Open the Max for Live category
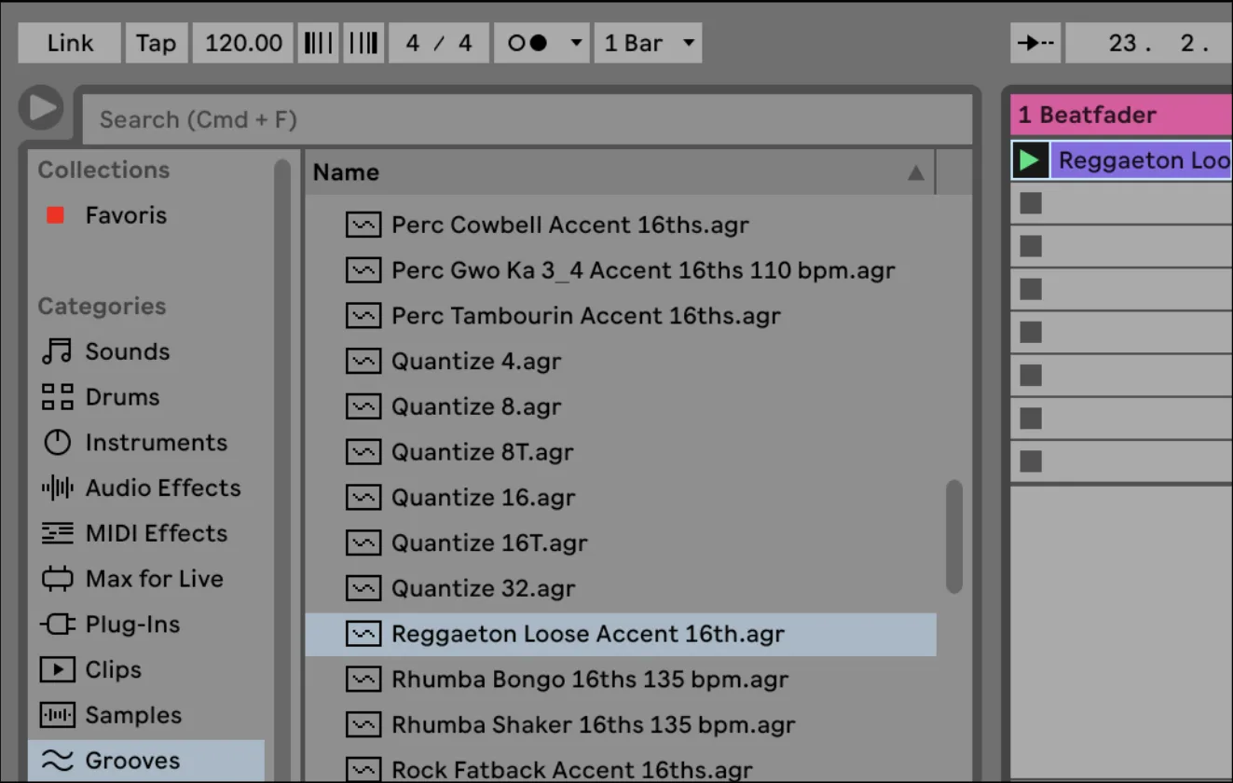The image size is (1233, 783). tap(132, 579)
